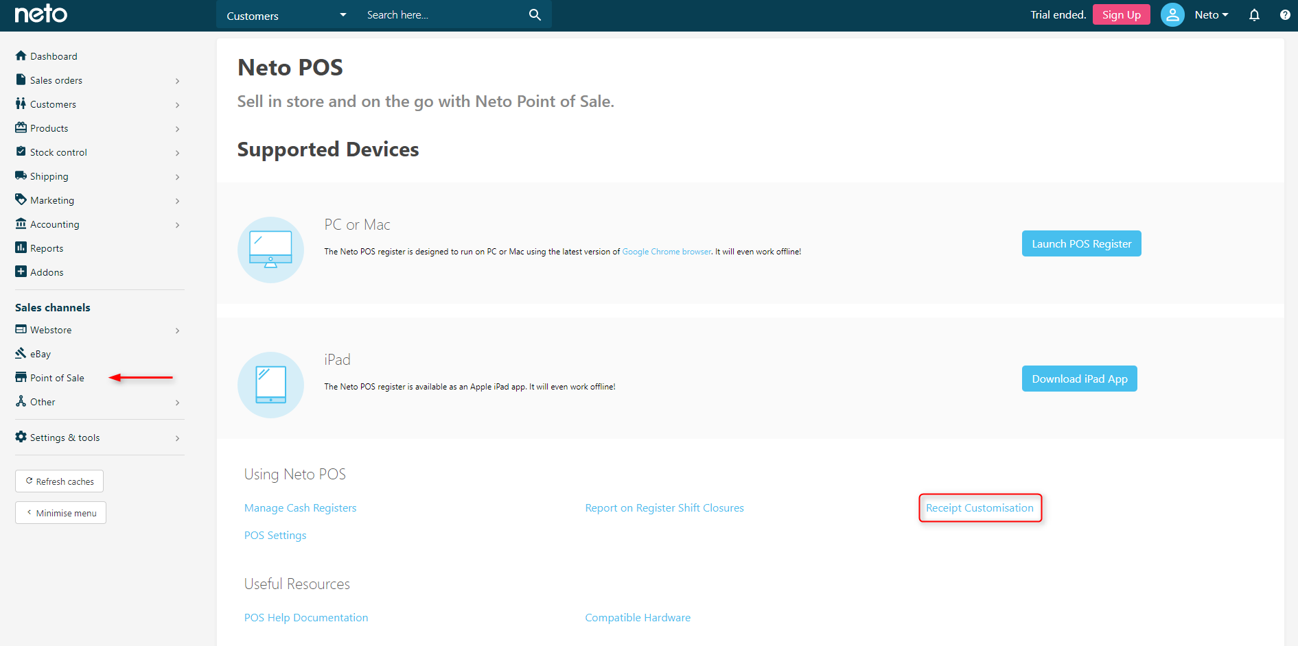Click Minimise menu button

click(60, 513)
